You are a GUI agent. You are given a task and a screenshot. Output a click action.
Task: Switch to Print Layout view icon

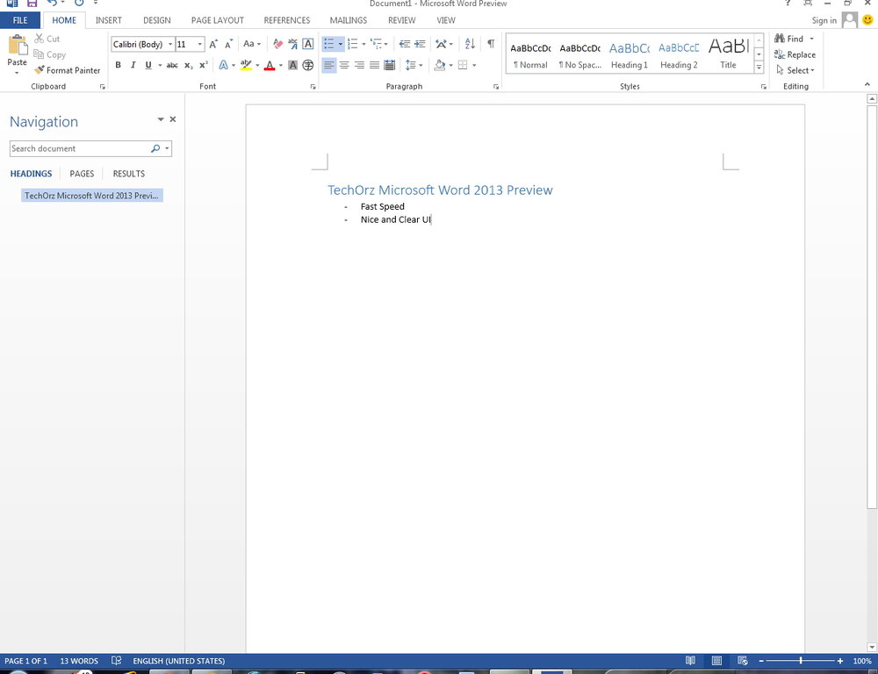[716, 661]
